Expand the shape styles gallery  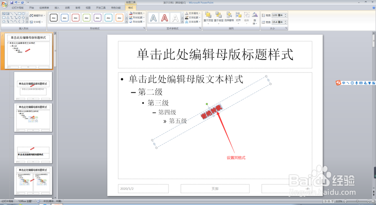(x=127, y=22)
